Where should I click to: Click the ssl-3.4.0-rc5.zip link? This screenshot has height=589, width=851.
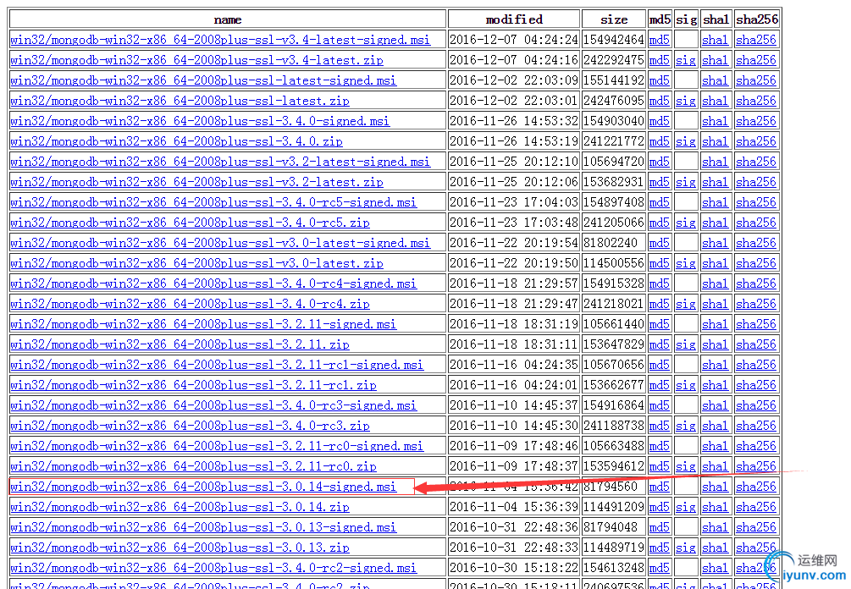[191, 223]
